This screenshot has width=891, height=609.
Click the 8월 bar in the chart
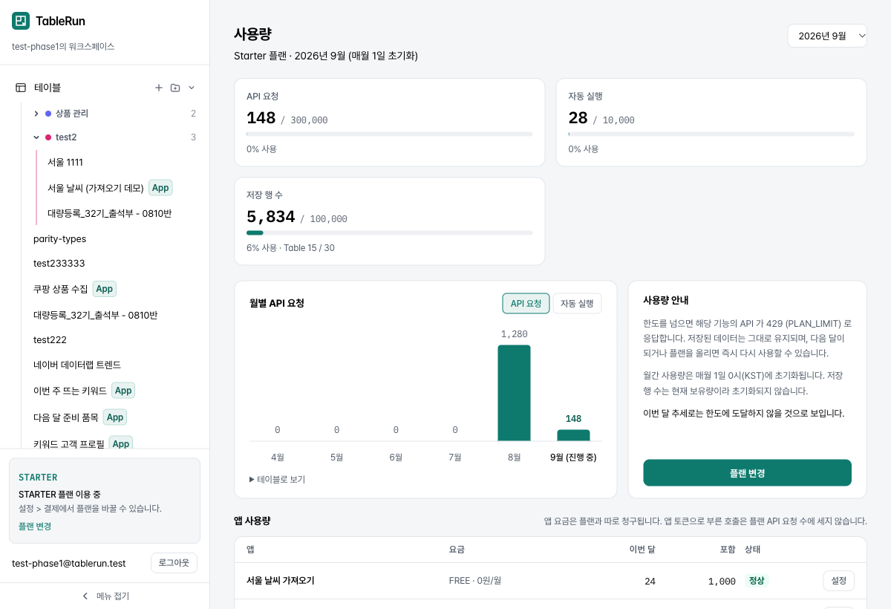point(514,393)
